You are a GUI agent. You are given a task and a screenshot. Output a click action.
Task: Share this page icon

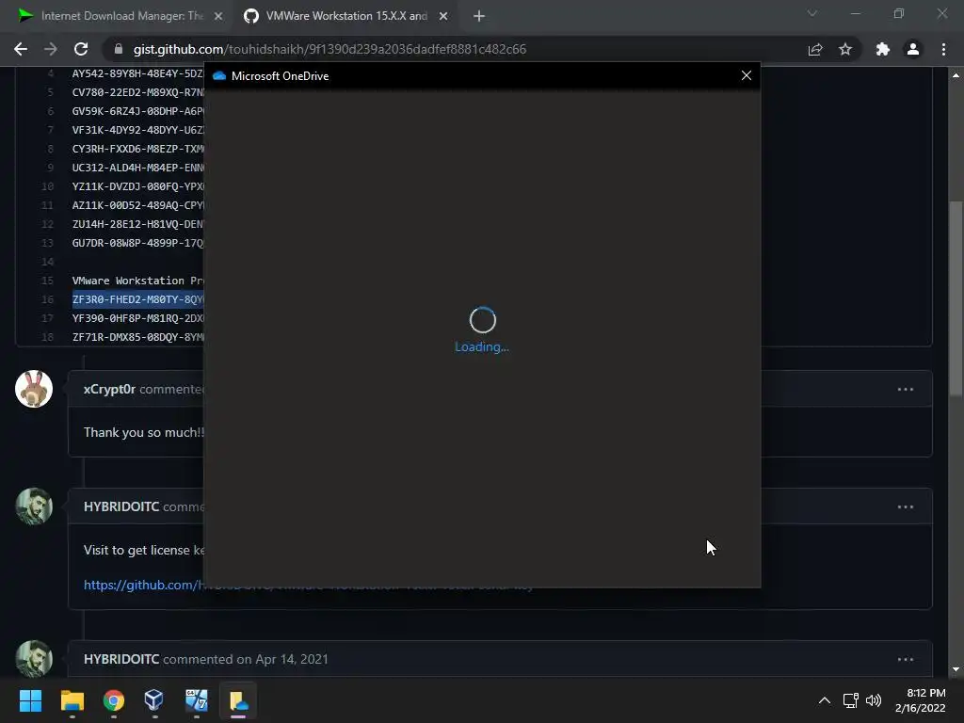coord(815,49)
